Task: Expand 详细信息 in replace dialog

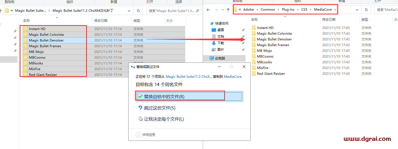Action: [146, 135]
